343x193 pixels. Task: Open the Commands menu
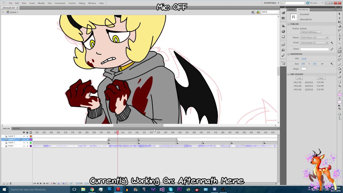click(x=60, y=3)
